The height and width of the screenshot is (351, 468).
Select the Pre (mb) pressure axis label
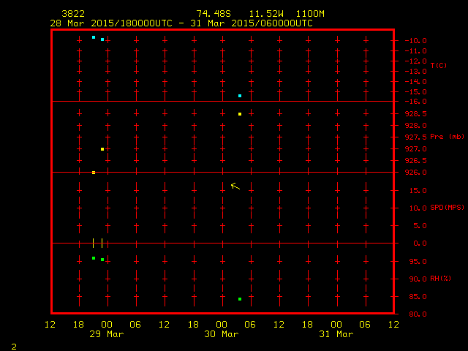(x=447, y=137)
